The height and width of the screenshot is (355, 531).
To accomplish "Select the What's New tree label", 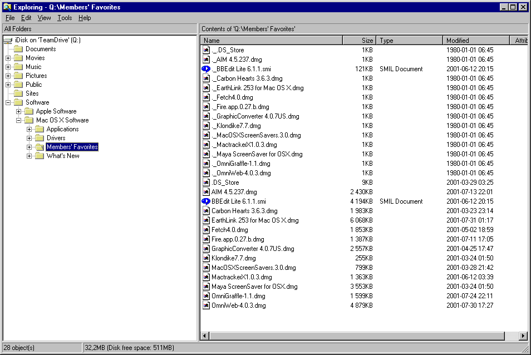I will (x=63, y=156).
